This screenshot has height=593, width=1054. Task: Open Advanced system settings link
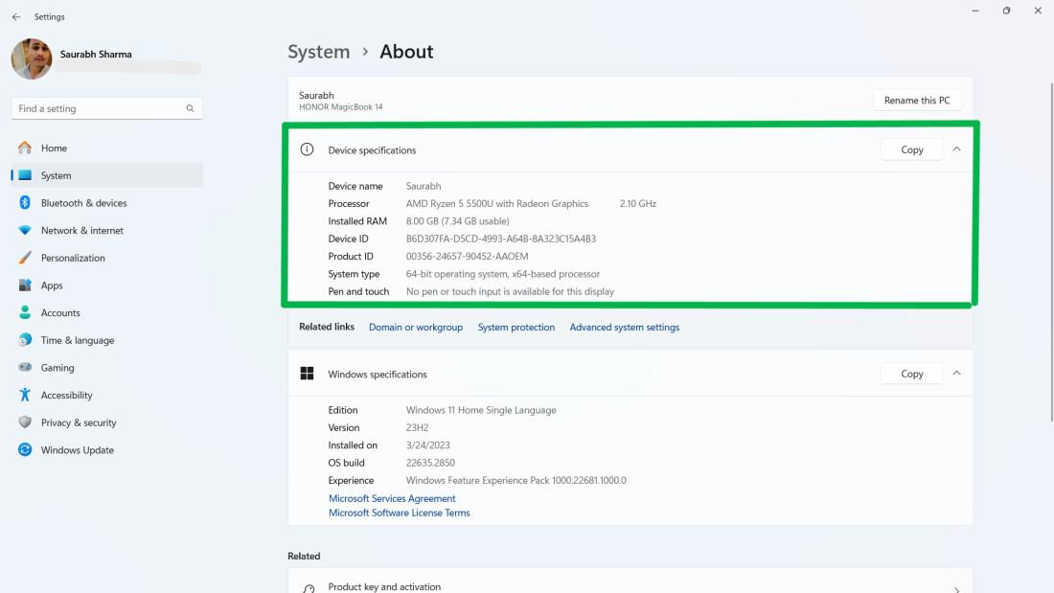tap(624, 328)
